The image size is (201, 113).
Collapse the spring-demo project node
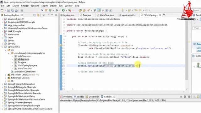(2, 47)
